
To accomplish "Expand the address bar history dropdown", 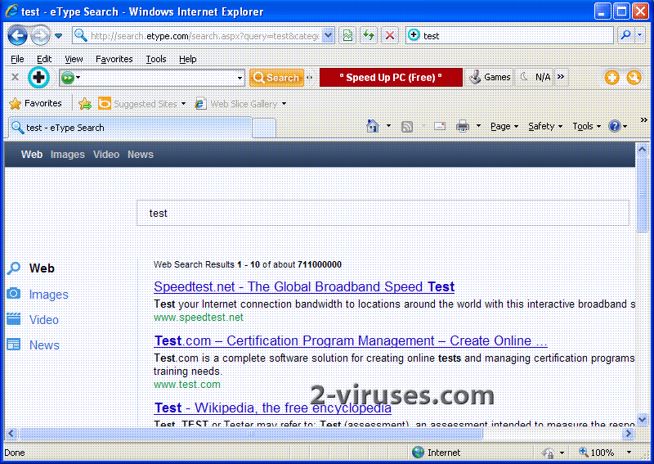I will (329, 36).
